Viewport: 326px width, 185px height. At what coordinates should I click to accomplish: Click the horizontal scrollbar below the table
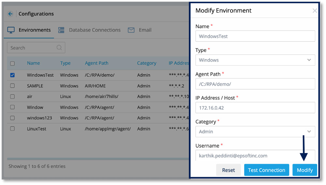point(98,159)
